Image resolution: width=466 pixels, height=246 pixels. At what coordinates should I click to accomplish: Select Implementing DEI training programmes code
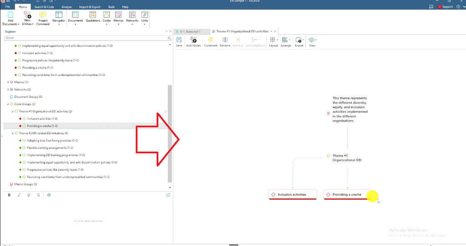56,155
